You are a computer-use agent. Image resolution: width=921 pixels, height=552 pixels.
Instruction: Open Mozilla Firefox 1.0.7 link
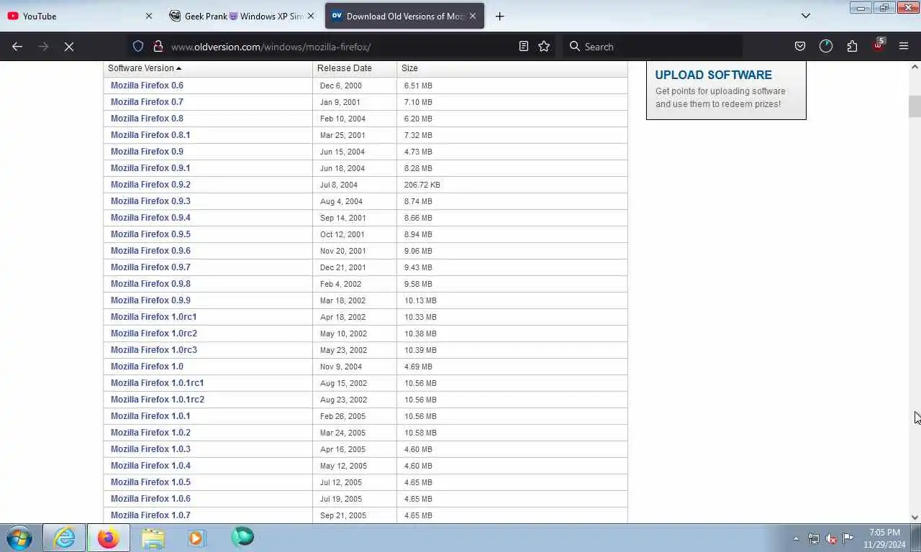(150, 515)
